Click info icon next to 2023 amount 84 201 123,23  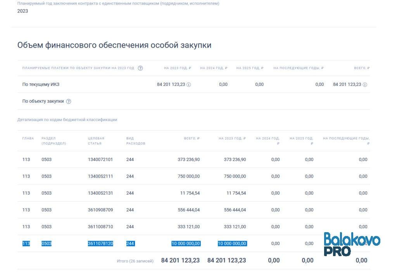[x=189, y=85]
